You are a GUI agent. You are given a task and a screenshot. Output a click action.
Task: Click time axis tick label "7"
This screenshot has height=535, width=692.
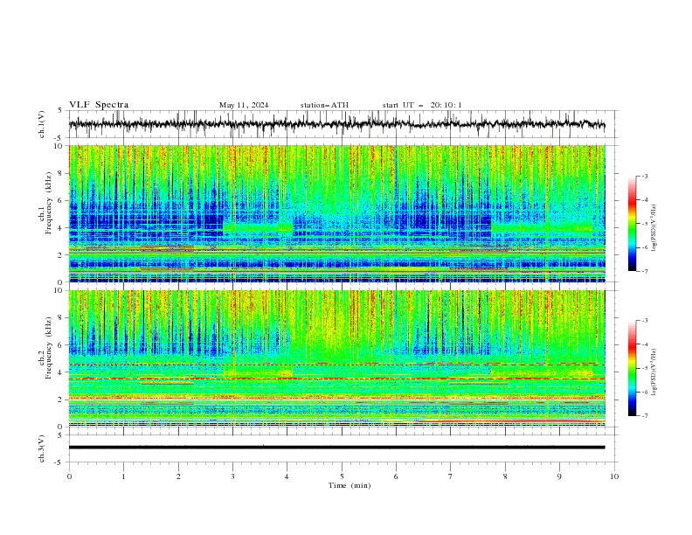tap(451, 476)
